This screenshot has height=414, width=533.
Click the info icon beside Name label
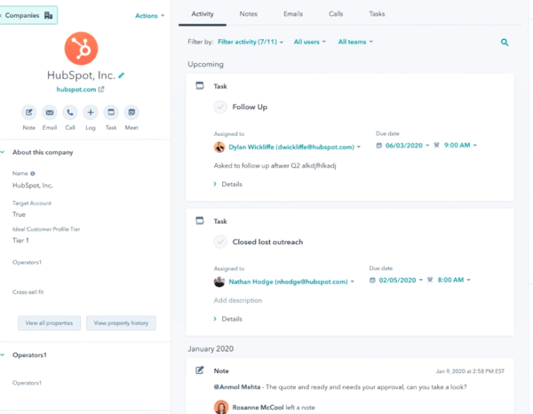point(33,173)
